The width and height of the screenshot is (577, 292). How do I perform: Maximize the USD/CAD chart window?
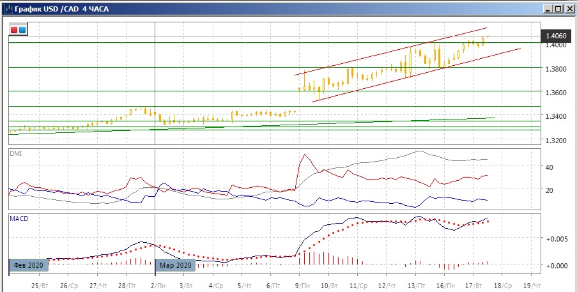558,8
